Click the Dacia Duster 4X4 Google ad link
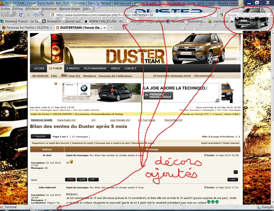Viewport: 274px width, 211px height. click(67, 120)
